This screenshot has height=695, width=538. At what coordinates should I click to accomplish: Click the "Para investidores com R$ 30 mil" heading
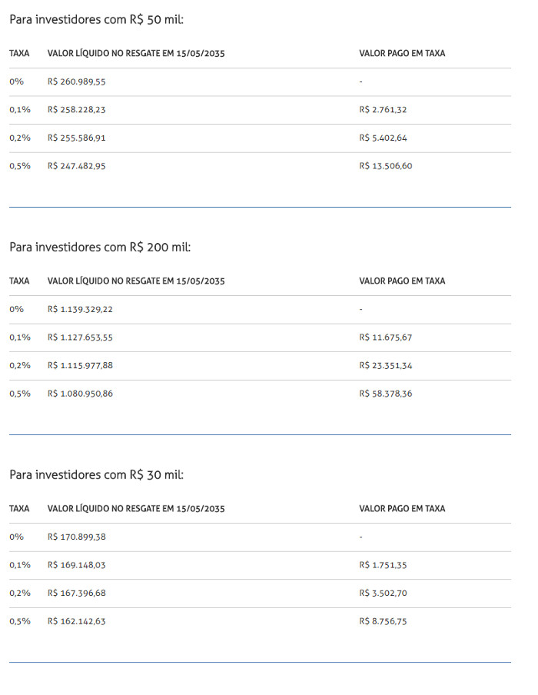coord(97,474)
